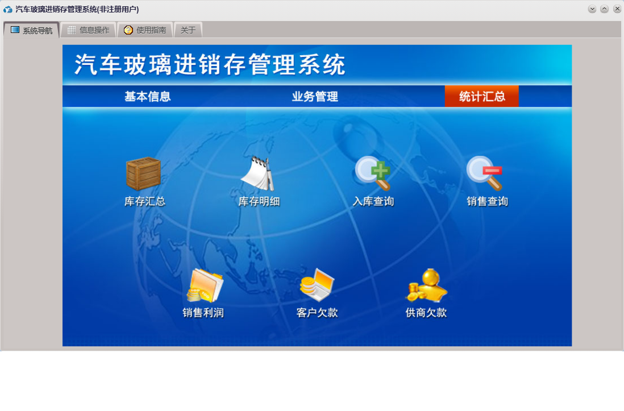Click the 销售利润 text label
The width and height of the screenshot is (624, 411).
point(203,313)
